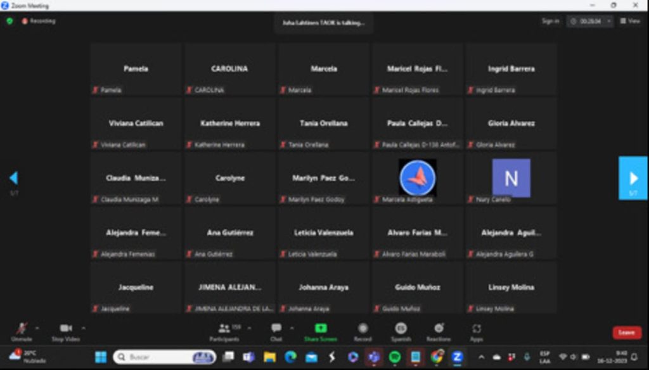Expand video options arrow beside Stop Video
The height and width of the screenshot is (370, 649).
[x=84, y=328]
